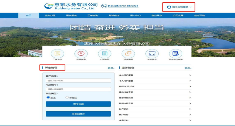Focus the 电脑编号 input field
The width and height of the screenshot is (235, 126).
pyautogui.click(x=78, y=89)
